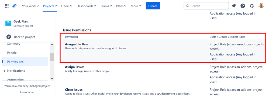Open the Dashboards dropdown menu
Viewport: 269px width, 97px height.
click(x=86, y=6)
